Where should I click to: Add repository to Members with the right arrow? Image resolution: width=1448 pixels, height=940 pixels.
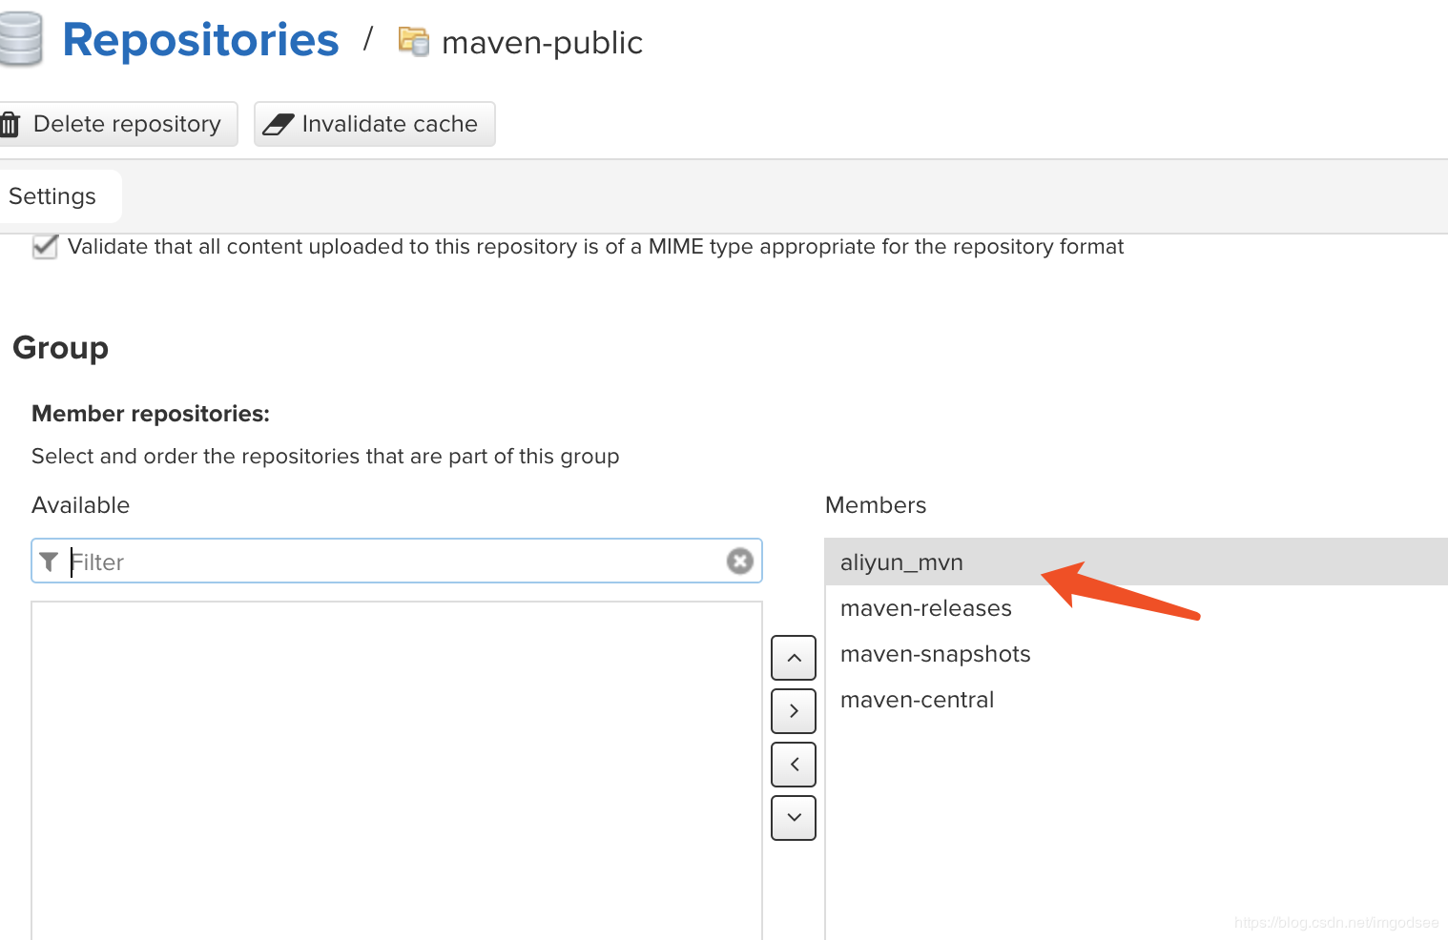click(794, 711)
